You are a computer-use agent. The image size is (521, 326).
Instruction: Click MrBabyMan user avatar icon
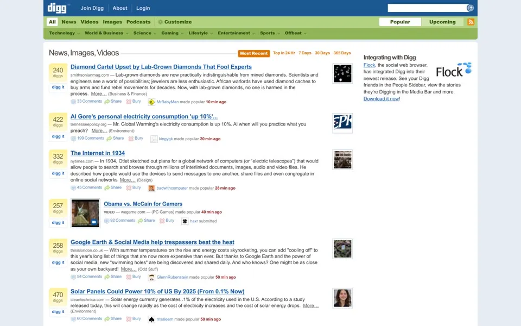(x=151, y=102)
